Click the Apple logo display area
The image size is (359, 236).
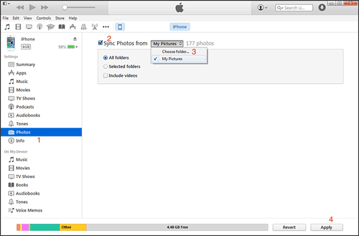pyautogui.click(x=180, y=8)
